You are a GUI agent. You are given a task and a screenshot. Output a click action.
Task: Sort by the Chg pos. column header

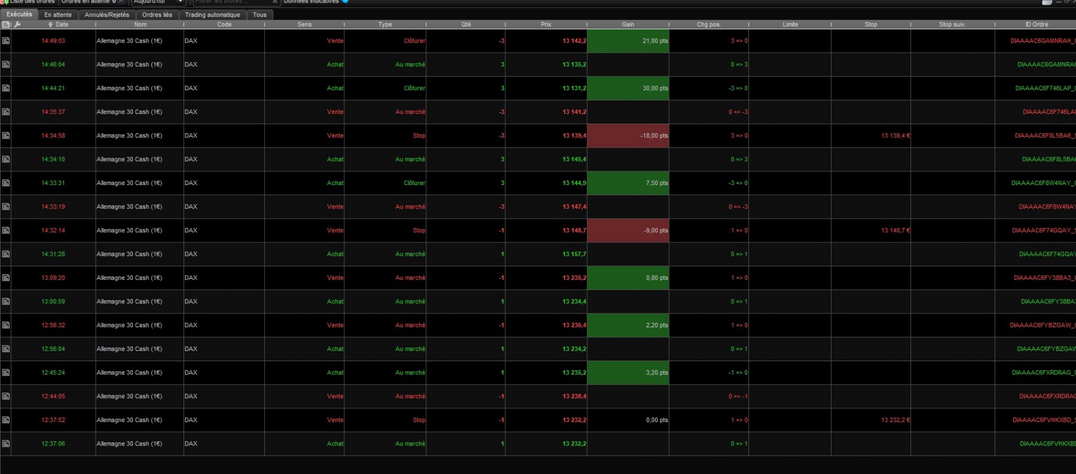point(708,24)
